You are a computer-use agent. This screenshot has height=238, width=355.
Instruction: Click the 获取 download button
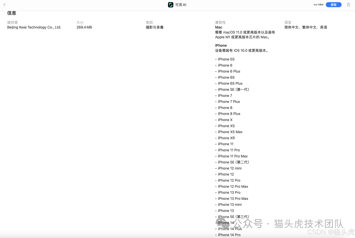(334, 5)
